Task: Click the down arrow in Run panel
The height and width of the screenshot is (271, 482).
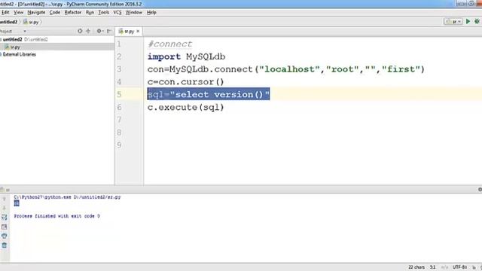Action: pyautogui.click(x=5, y=208)
